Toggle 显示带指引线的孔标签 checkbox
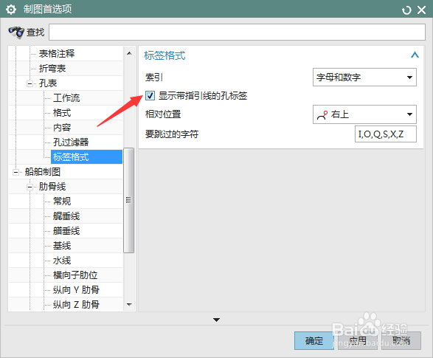The height and width of the screenshot is (358, 433). (x=150, y=95)
